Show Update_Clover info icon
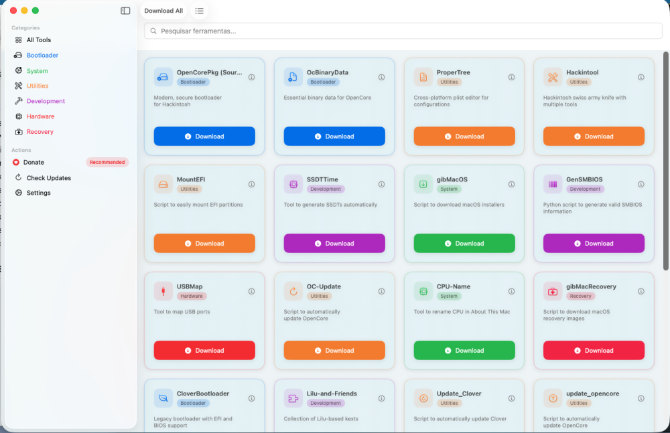This screenshot has height=433, width=670. pos(511,398)
